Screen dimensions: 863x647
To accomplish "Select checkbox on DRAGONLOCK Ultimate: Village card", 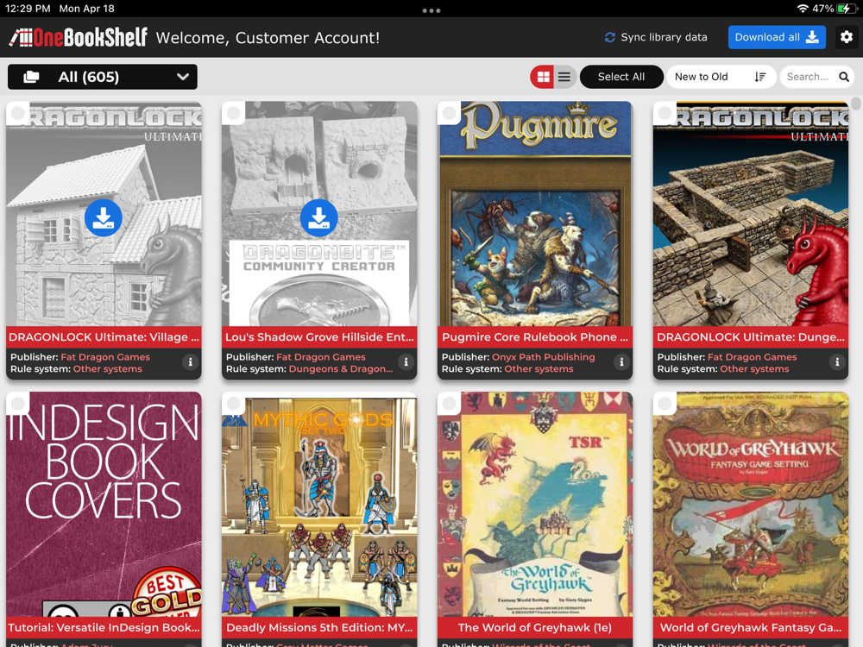I will tap(17, 113).
